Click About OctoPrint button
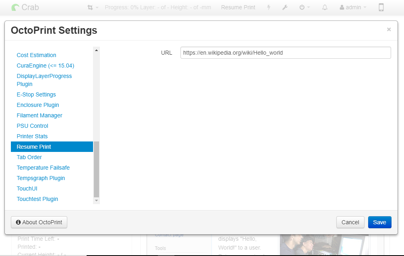 [x=39, y=222]
